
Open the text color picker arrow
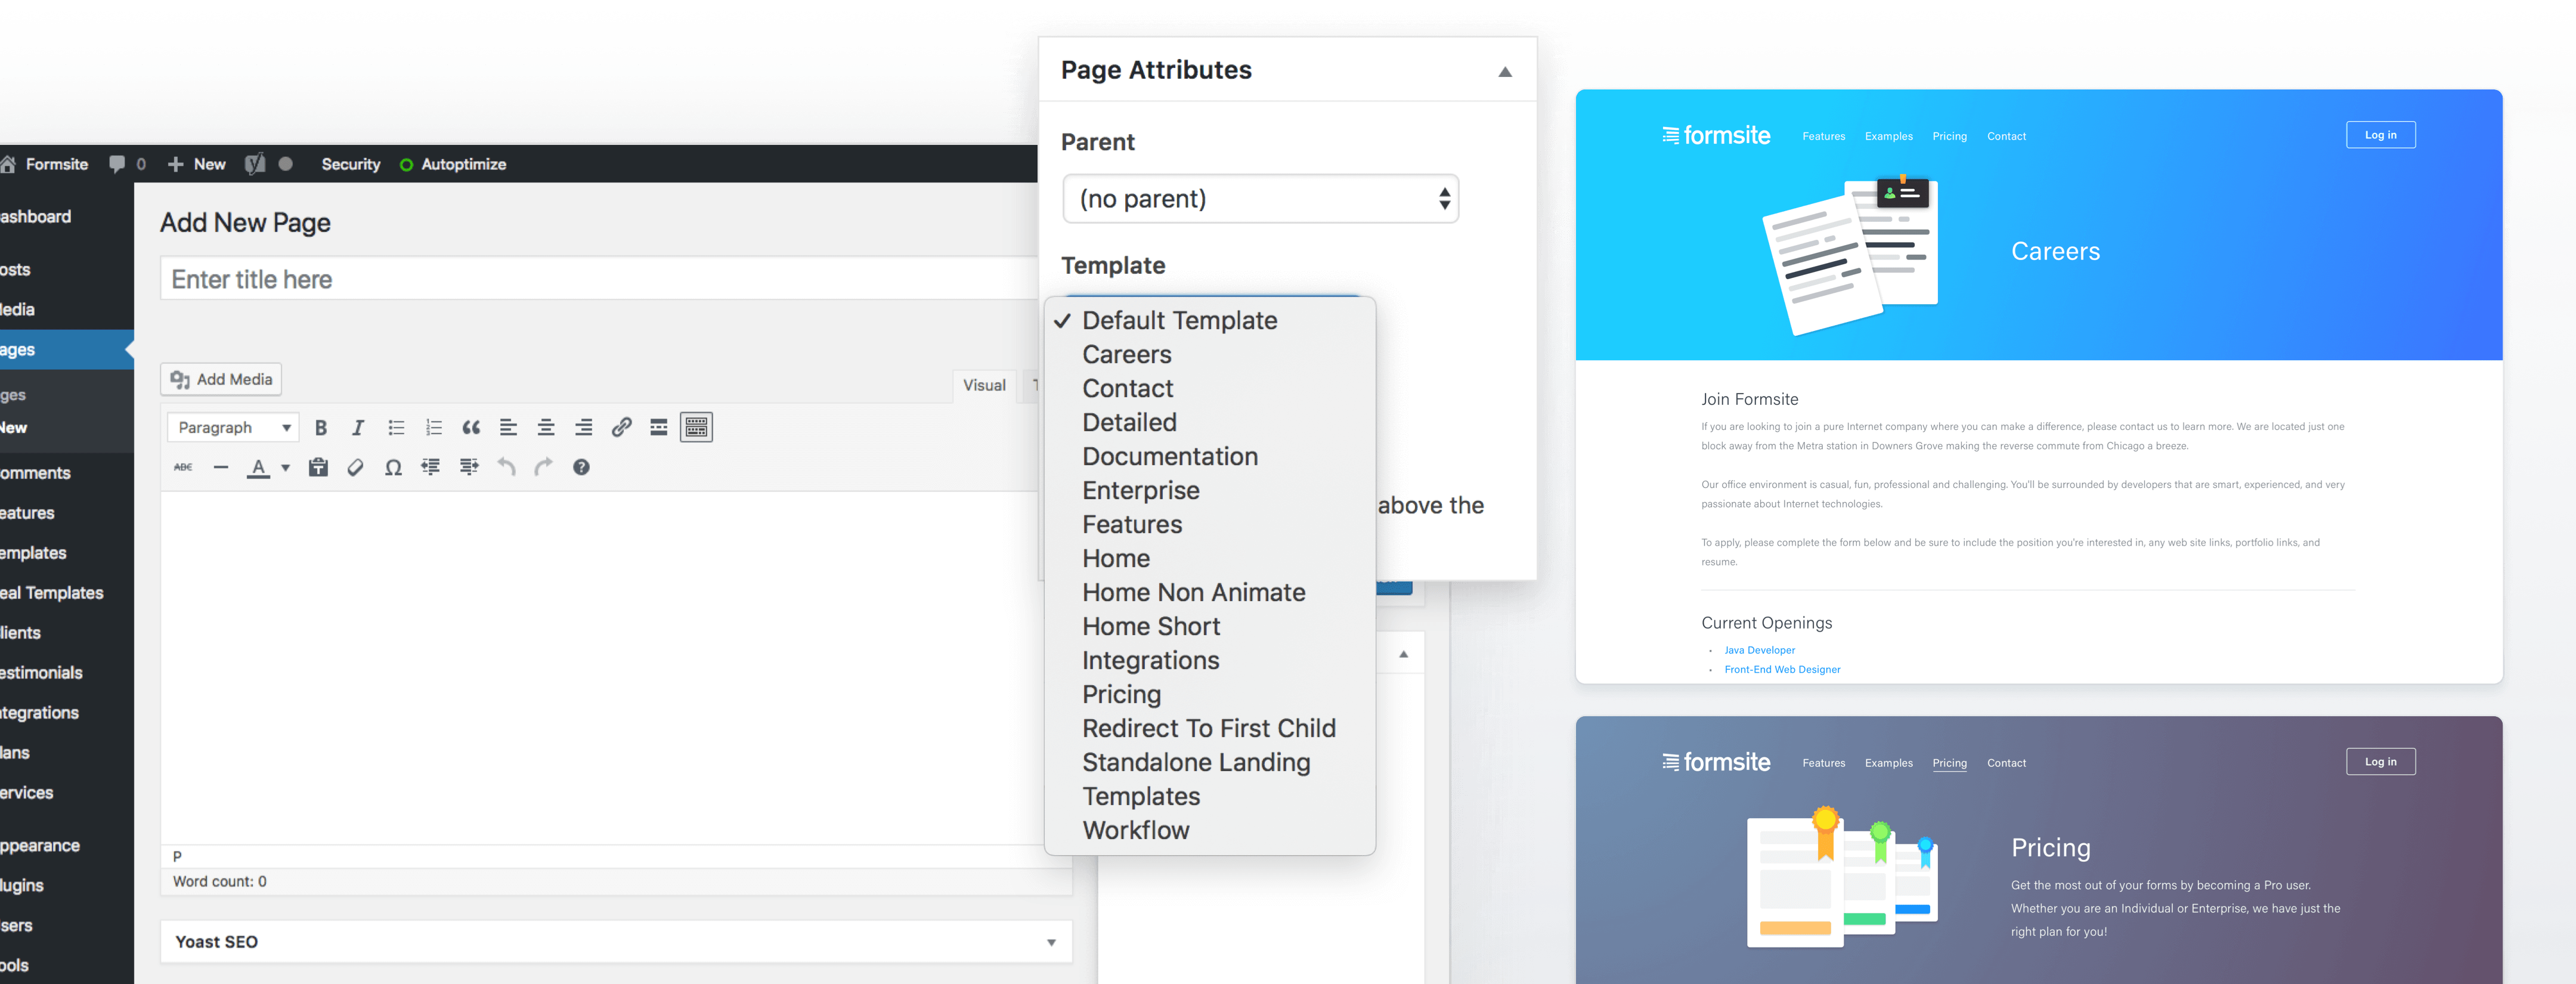(286, 468)
